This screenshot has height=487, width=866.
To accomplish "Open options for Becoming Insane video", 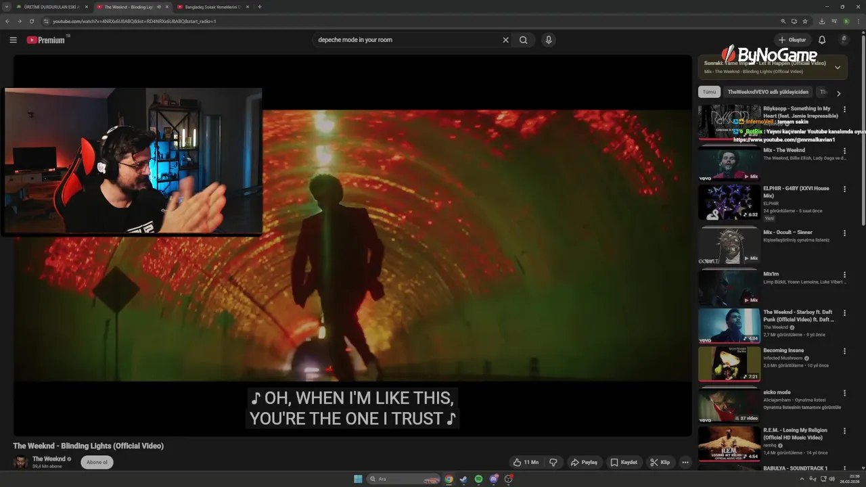I will [844, 351].
